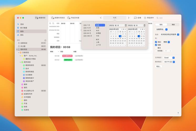Open 报告 reports sidebar item

31,31
